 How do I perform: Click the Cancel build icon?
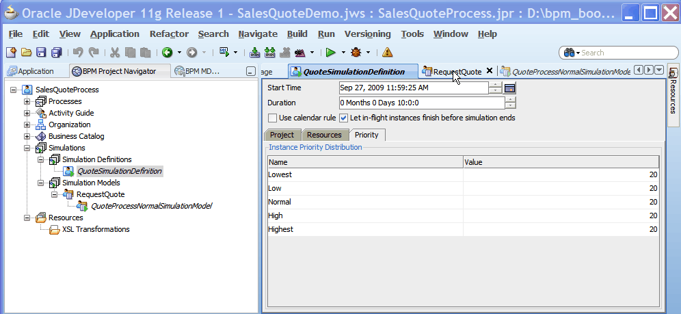pyautogui.click(x=285, y=53)
